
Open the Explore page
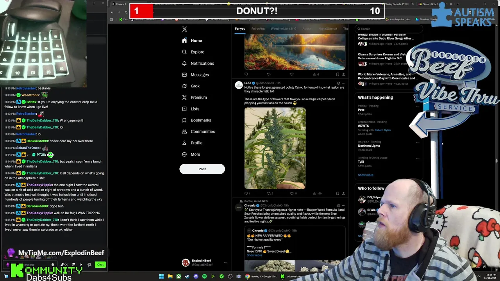coord(193,52)
